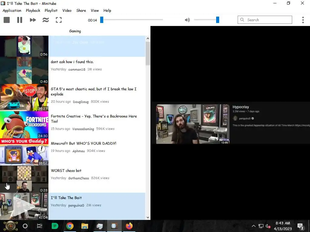Viewport: 310px width, 232px height.
Task: Open the Share menu
Action: point(81,11)
